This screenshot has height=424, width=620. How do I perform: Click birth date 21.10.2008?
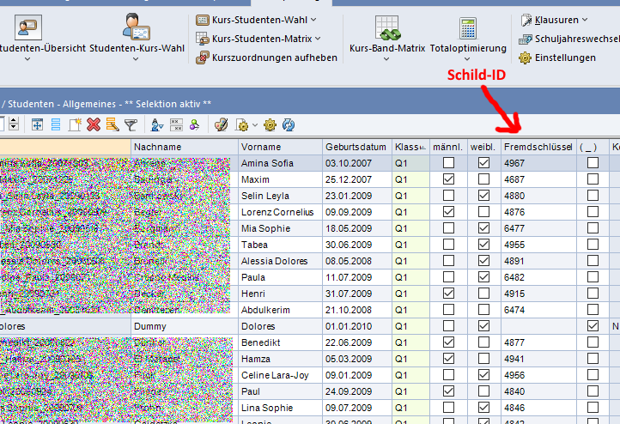(x=357, y=310)
